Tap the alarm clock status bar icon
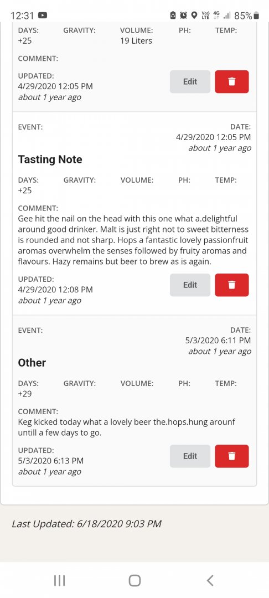Screen dimensions: 269x598 pos(183,16)
